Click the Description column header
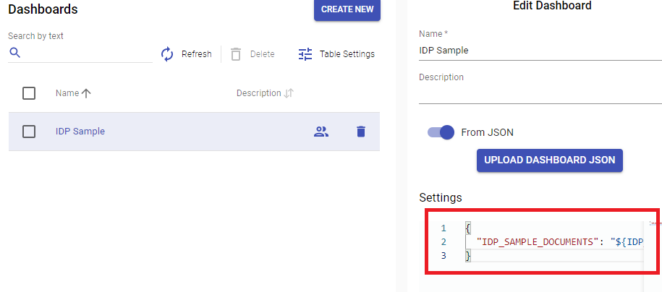This screenshot has height=292, width=662. [258, 93]
